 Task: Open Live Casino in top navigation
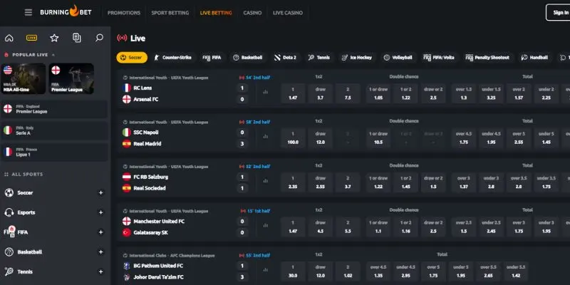(288, 13)
